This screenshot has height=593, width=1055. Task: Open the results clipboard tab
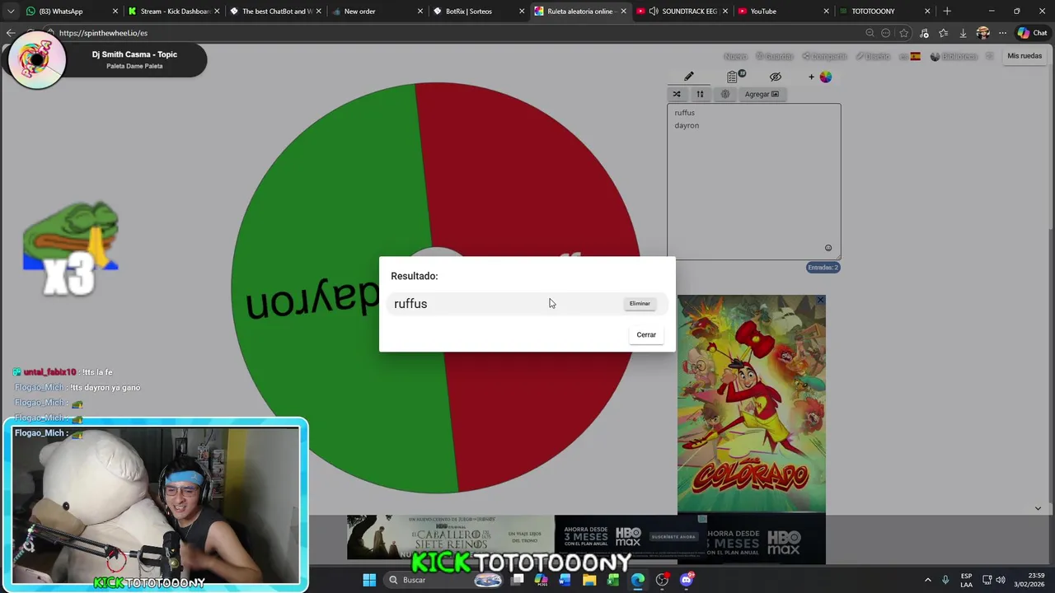coord(733,77)
